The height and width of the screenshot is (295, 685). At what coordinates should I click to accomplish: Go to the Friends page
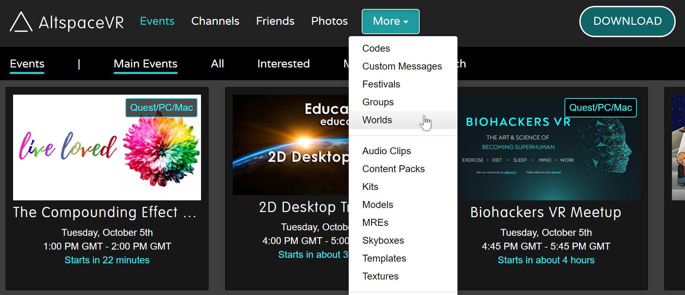275,21
